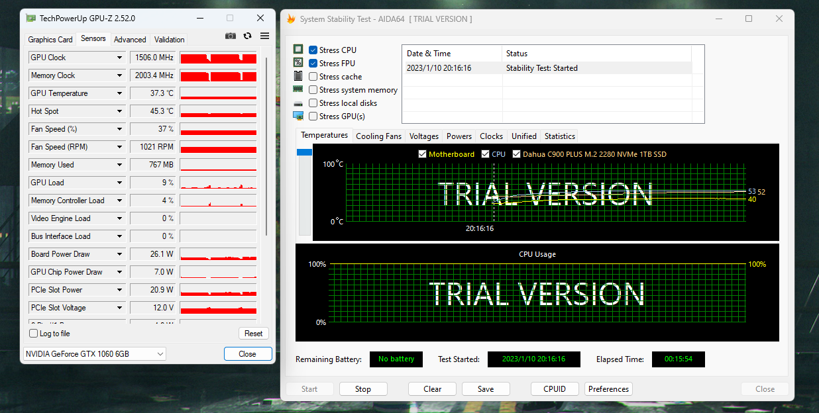Screen dimensions: 819x413
Task: Open the GPU-Z hamburger menu
Action: pyautogui.click(x=264, y=36)
